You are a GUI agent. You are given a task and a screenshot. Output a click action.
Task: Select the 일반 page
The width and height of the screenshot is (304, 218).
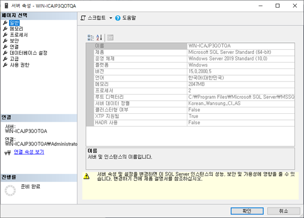click(14, 23)
